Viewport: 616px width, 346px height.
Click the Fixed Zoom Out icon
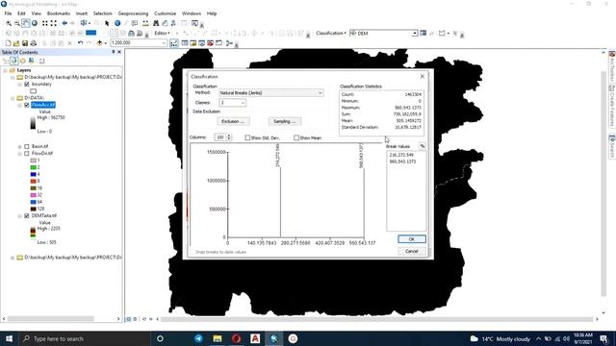pyautogui.click(x=54, y=23)
